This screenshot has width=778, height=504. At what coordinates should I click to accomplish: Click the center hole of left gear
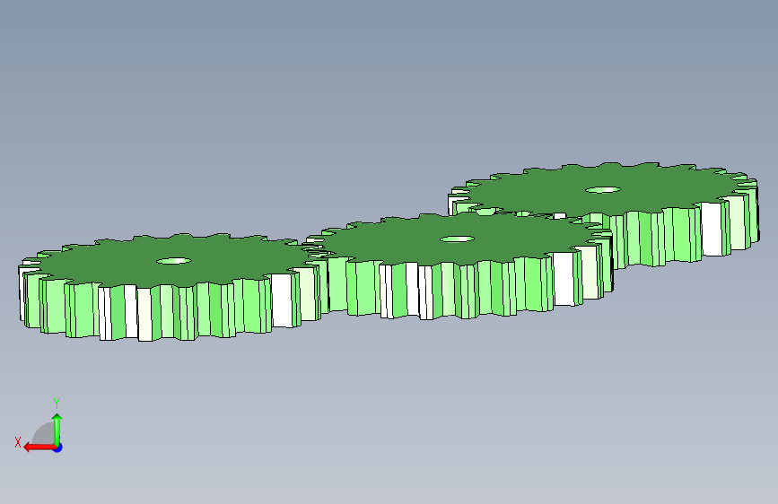coord(174,261)
